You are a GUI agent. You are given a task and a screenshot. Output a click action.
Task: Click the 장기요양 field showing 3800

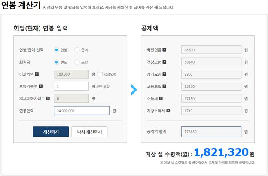[x=211, y=74]
